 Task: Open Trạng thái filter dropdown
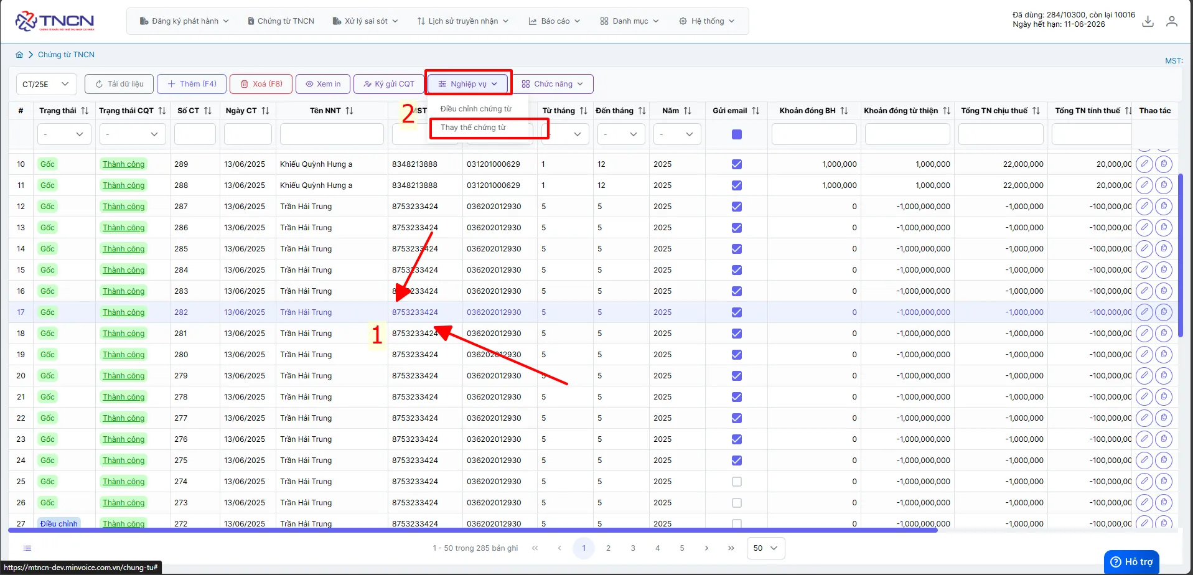click(x=64, y=134)
